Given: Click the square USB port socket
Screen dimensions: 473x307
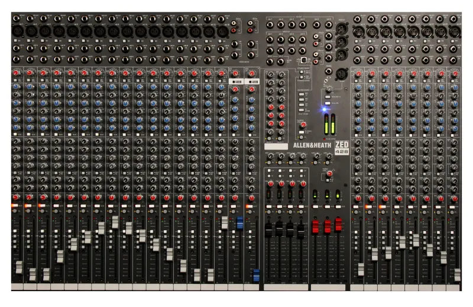Looking at the screenshot, I should pos(304,60).
